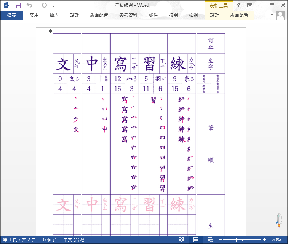
Task: Click the pink tracing character 文
Action: click(63, 204)
